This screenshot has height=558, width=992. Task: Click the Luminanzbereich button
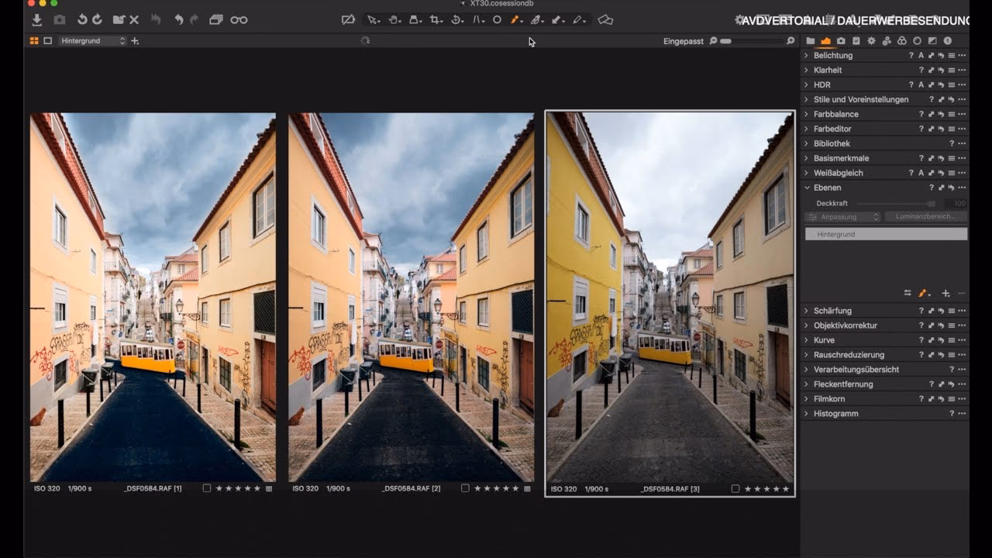(x=926, y=217)
